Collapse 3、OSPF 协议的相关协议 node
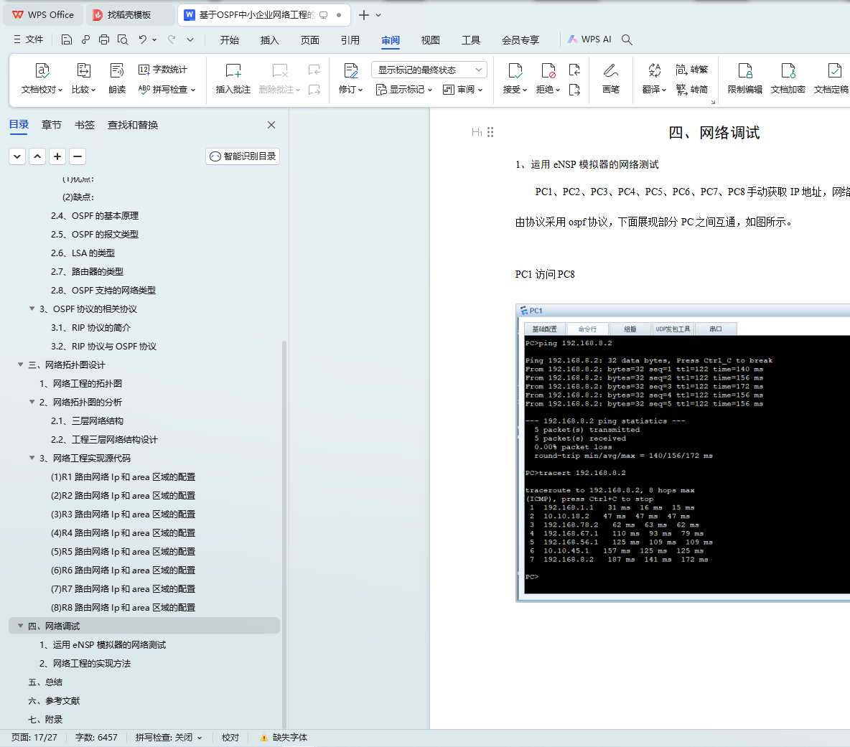This screenshot has height=747, width=850. [32, 309]
